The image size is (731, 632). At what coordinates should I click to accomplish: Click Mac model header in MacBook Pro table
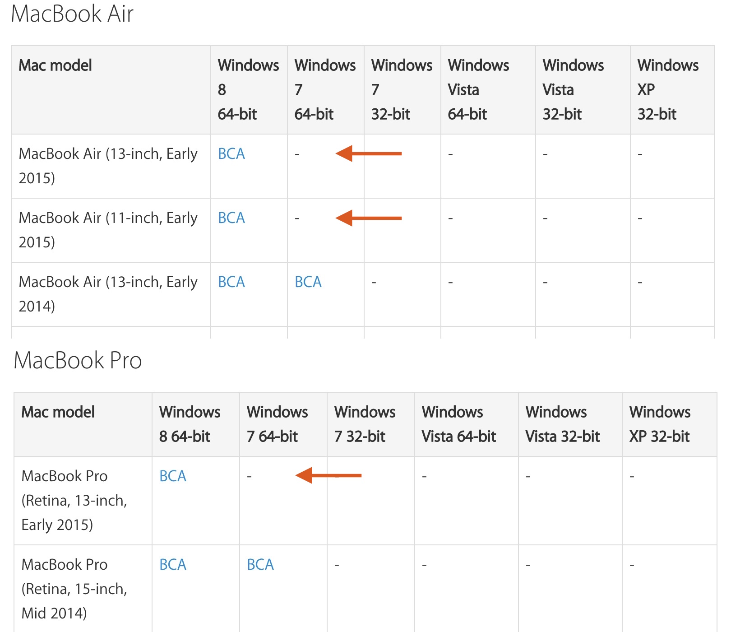pos(58,412)
